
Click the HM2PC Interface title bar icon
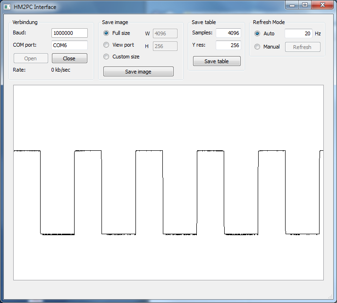point(7,7)
